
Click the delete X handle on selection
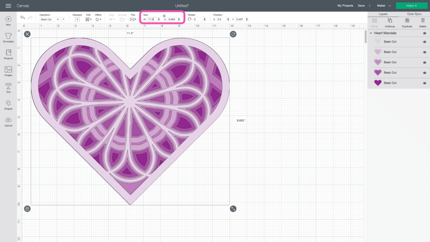(27, 34)
